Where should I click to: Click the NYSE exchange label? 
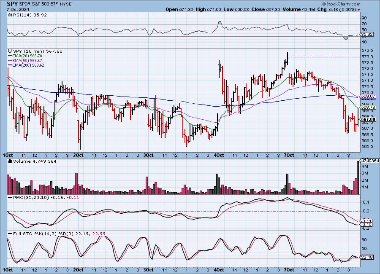tap(66, 4)
